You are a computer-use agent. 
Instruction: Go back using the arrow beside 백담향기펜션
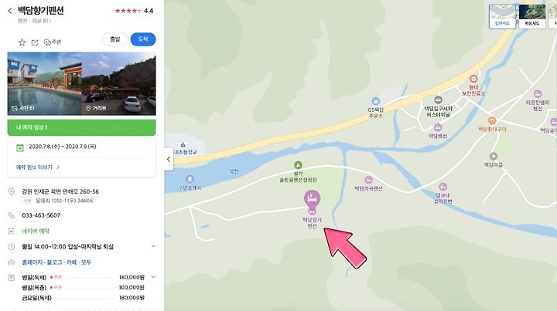click(x=10, y=11)
